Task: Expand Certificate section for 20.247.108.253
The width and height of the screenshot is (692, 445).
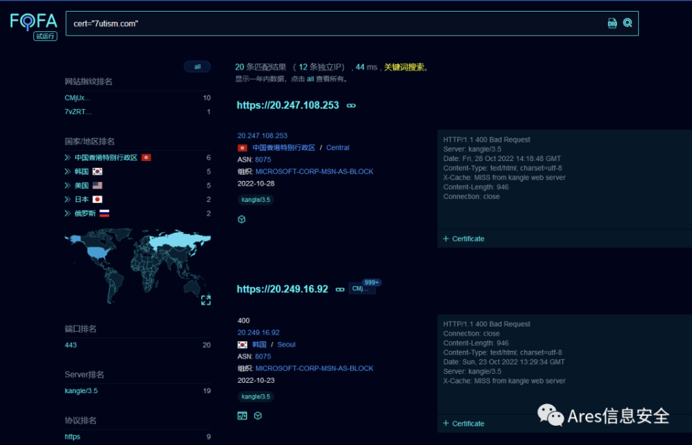Action: click(x=463, y=239)
